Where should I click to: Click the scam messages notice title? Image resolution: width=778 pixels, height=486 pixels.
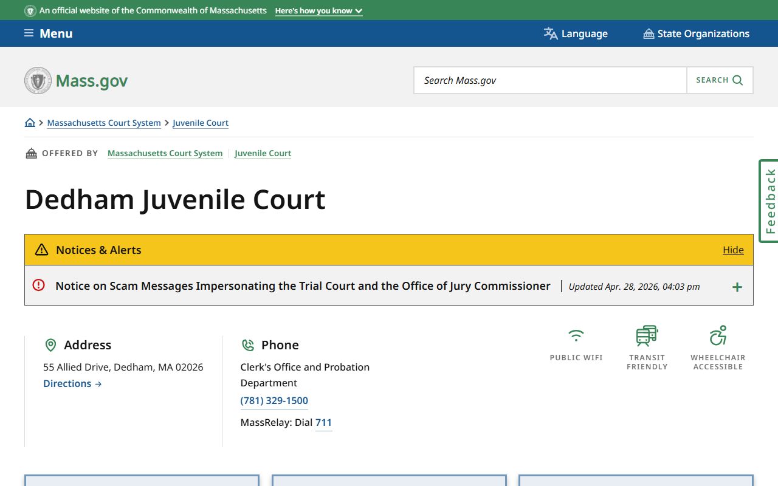coord(303,286)
